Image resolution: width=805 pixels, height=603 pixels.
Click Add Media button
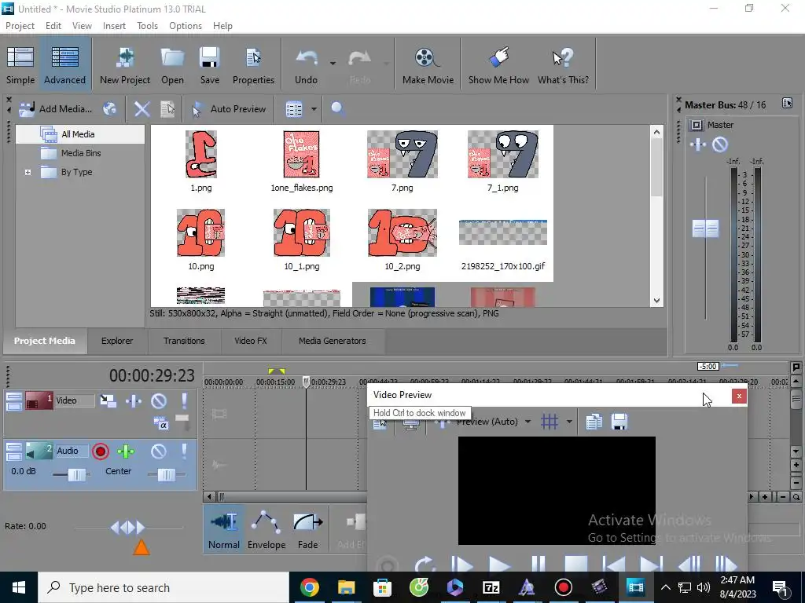pyautogui.click(x=56, y=108)
